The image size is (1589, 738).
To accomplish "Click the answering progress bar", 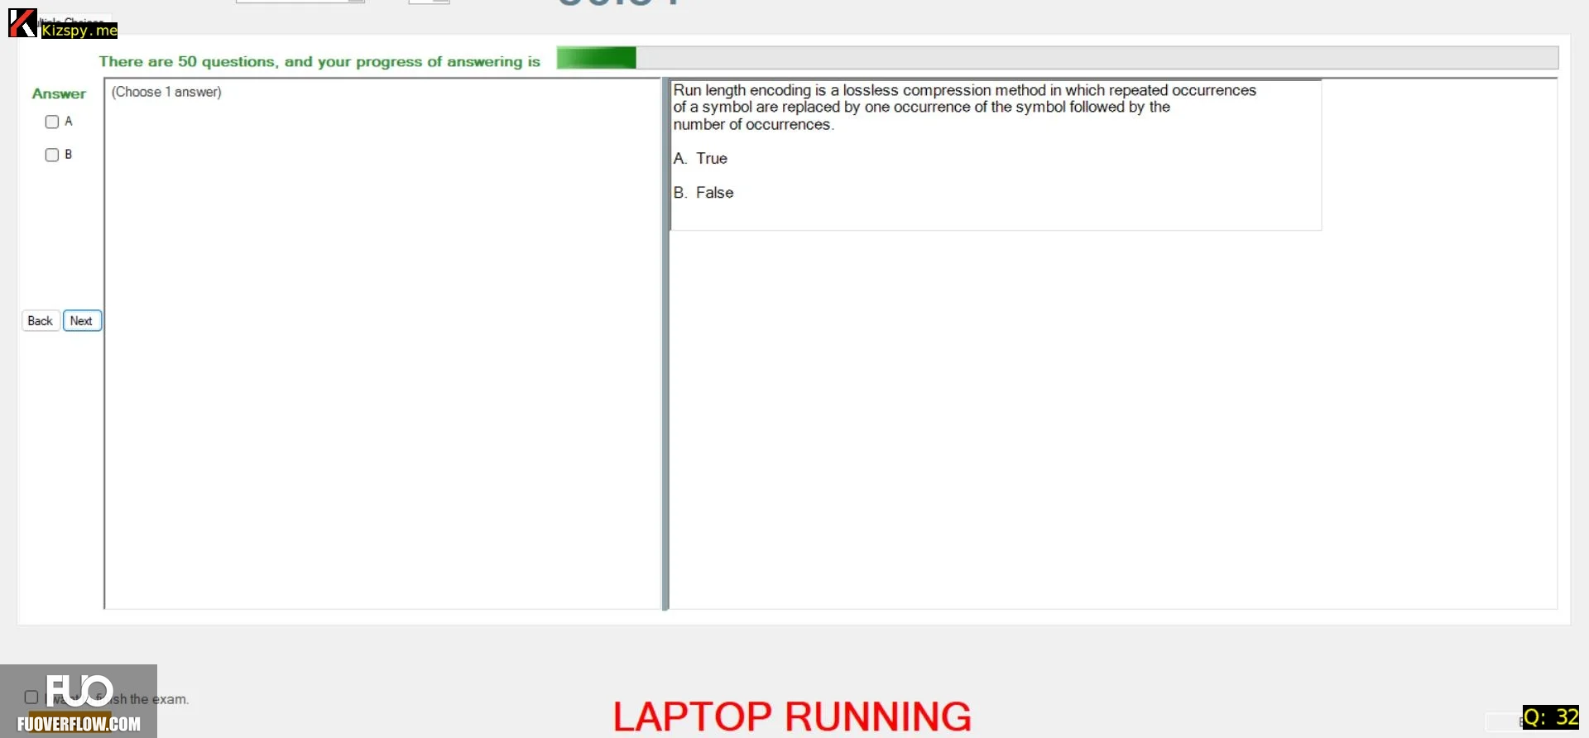I will tap(1058, 58).
